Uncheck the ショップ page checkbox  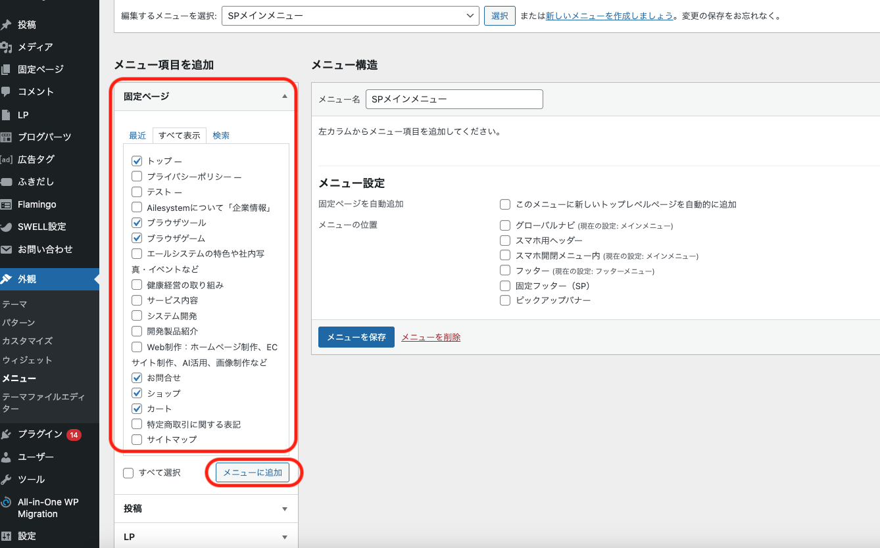137,393
